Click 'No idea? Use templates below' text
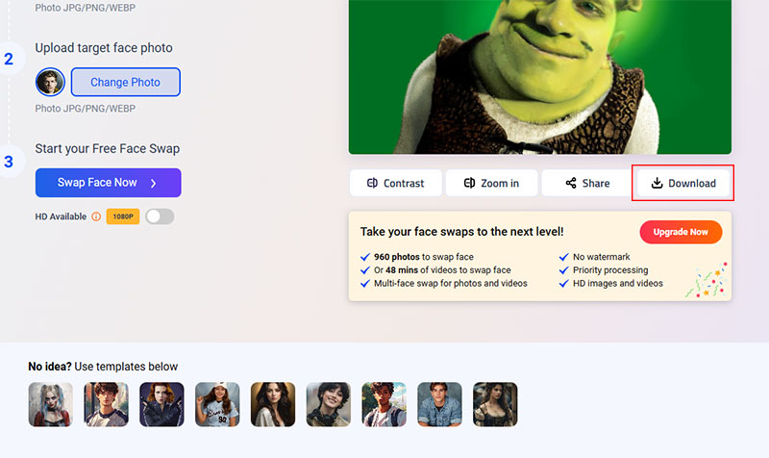Viewport: 769px width, 458px height. coord(103,367)
